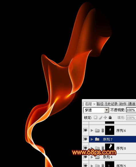Lock transparent pixels icon
136x167 pixels.
95,117
